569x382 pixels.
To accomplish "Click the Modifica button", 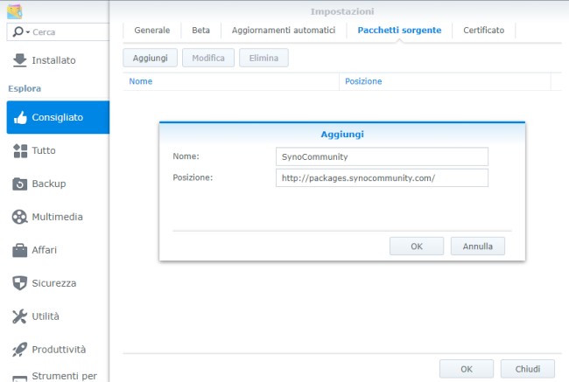I will tap(208, 58).
